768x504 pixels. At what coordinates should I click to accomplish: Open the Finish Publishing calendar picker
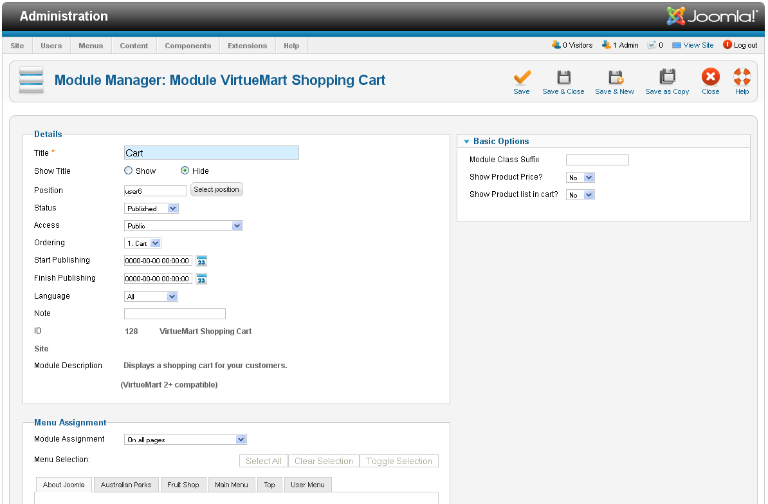tap(201, 279)
